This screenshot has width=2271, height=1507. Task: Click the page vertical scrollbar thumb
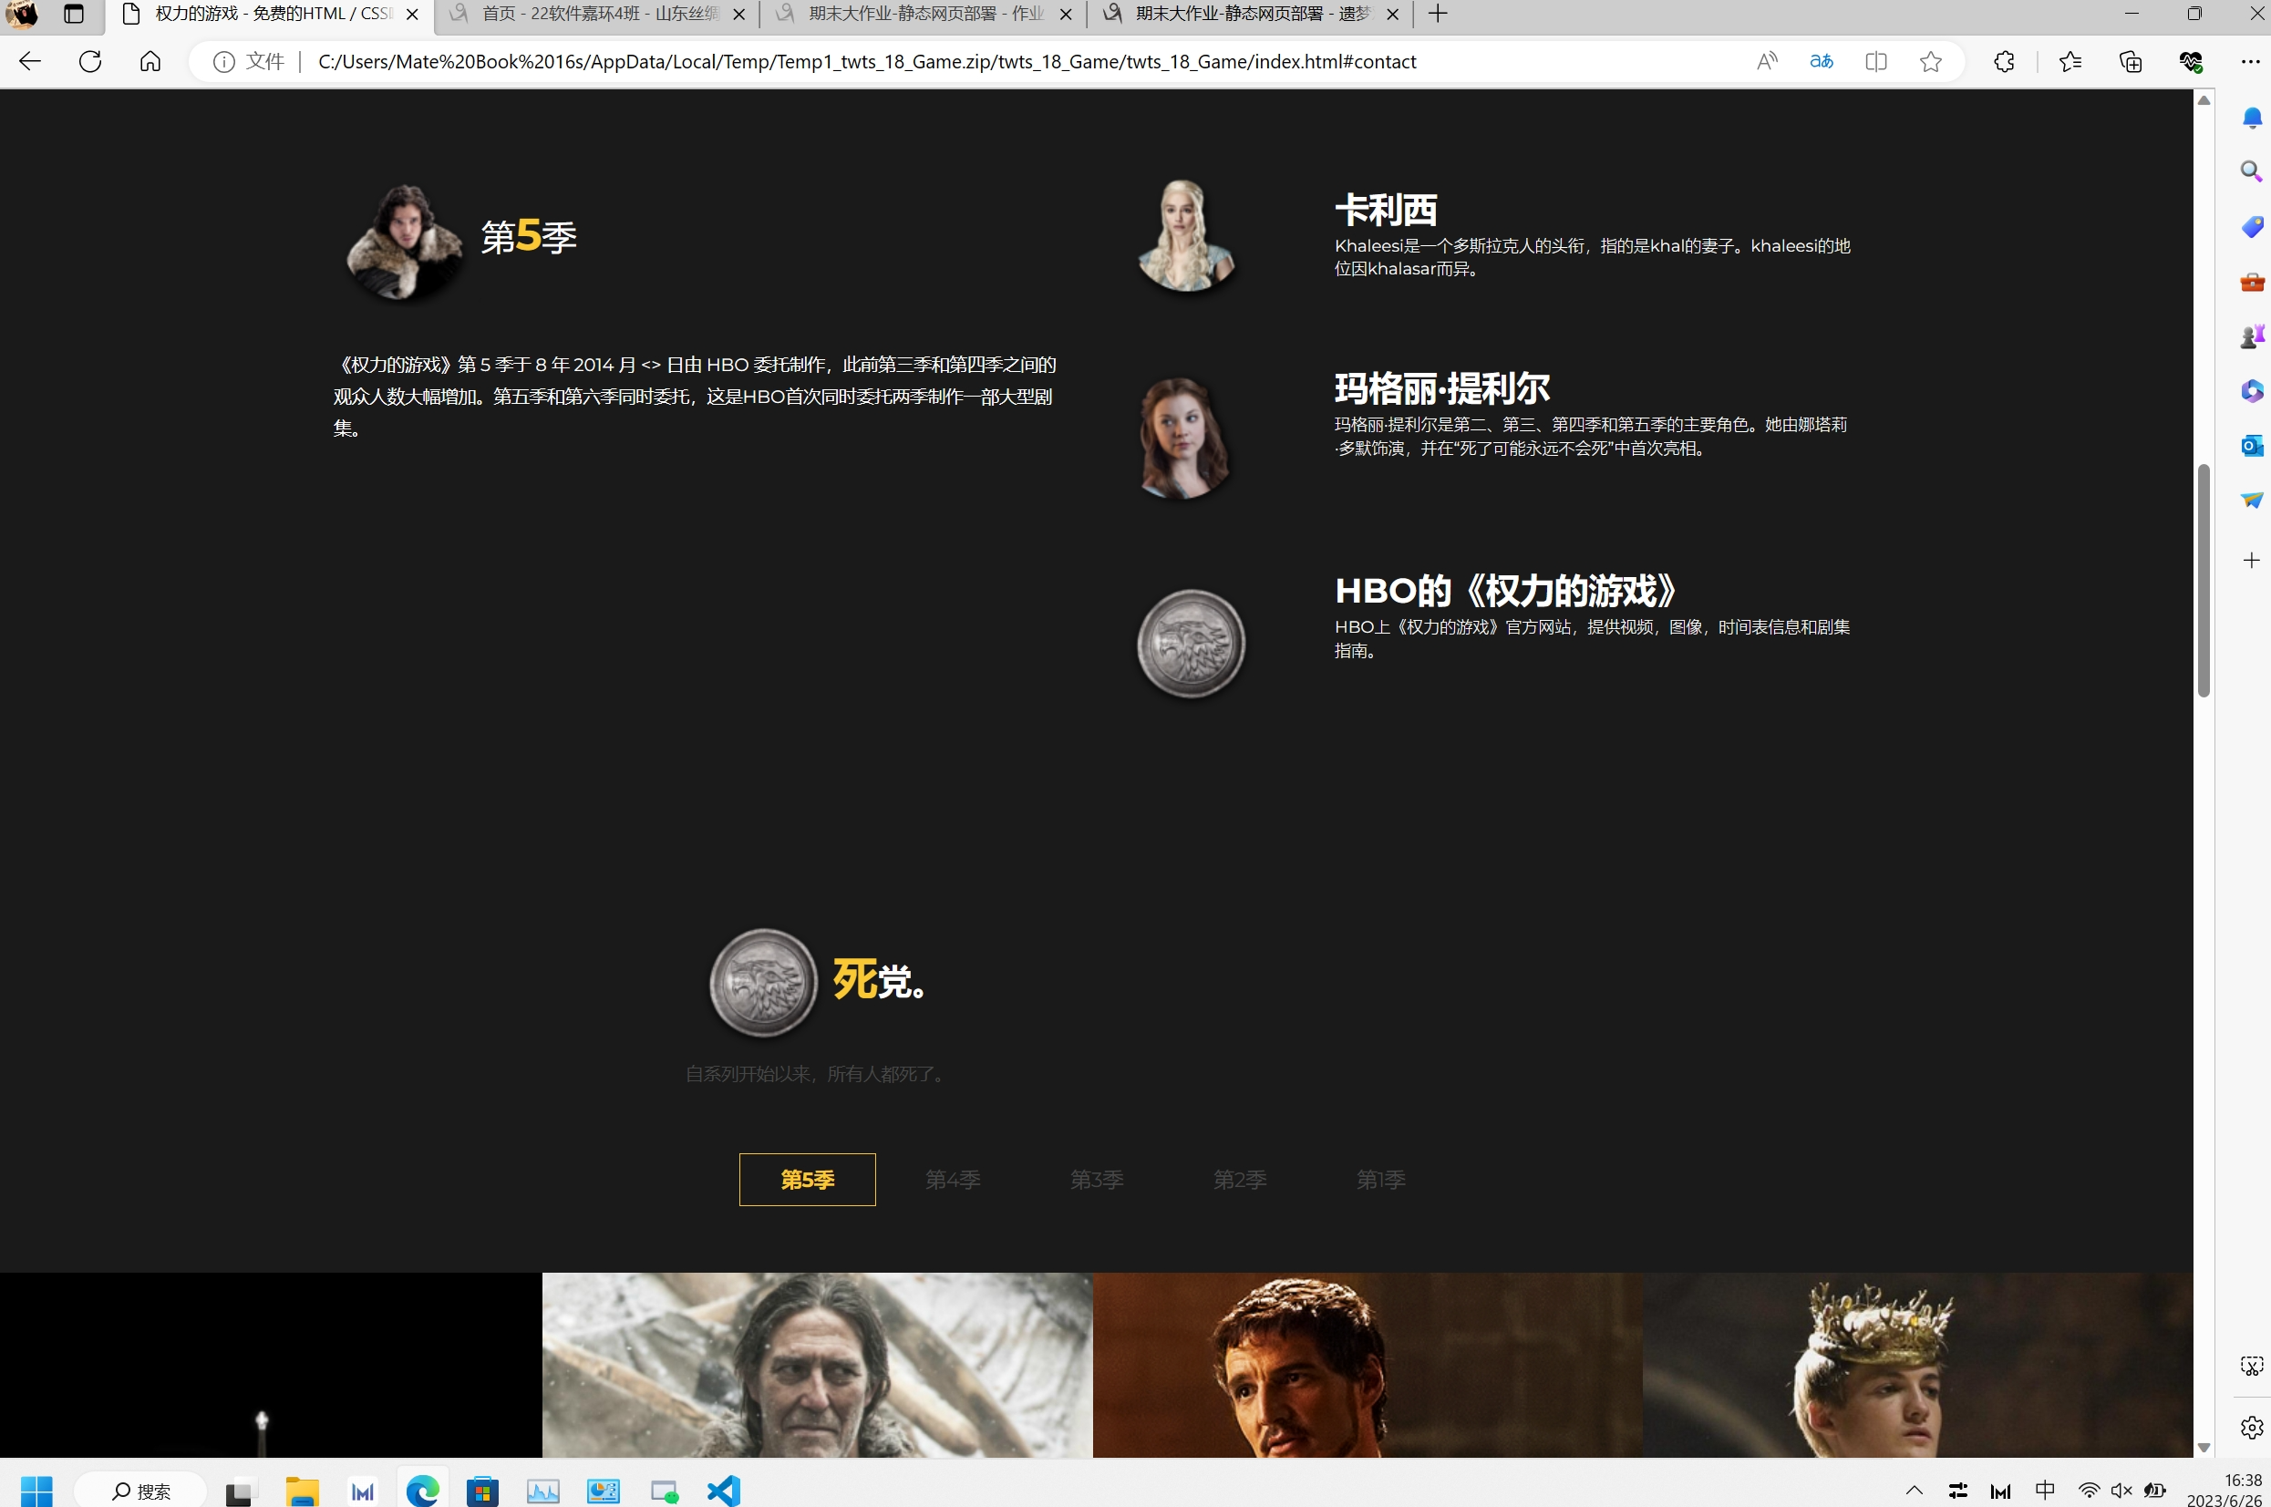[2204, 580]
